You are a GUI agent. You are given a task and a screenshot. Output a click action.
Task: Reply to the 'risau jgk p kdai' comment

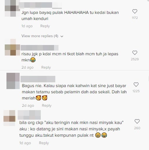click(46, 67)
